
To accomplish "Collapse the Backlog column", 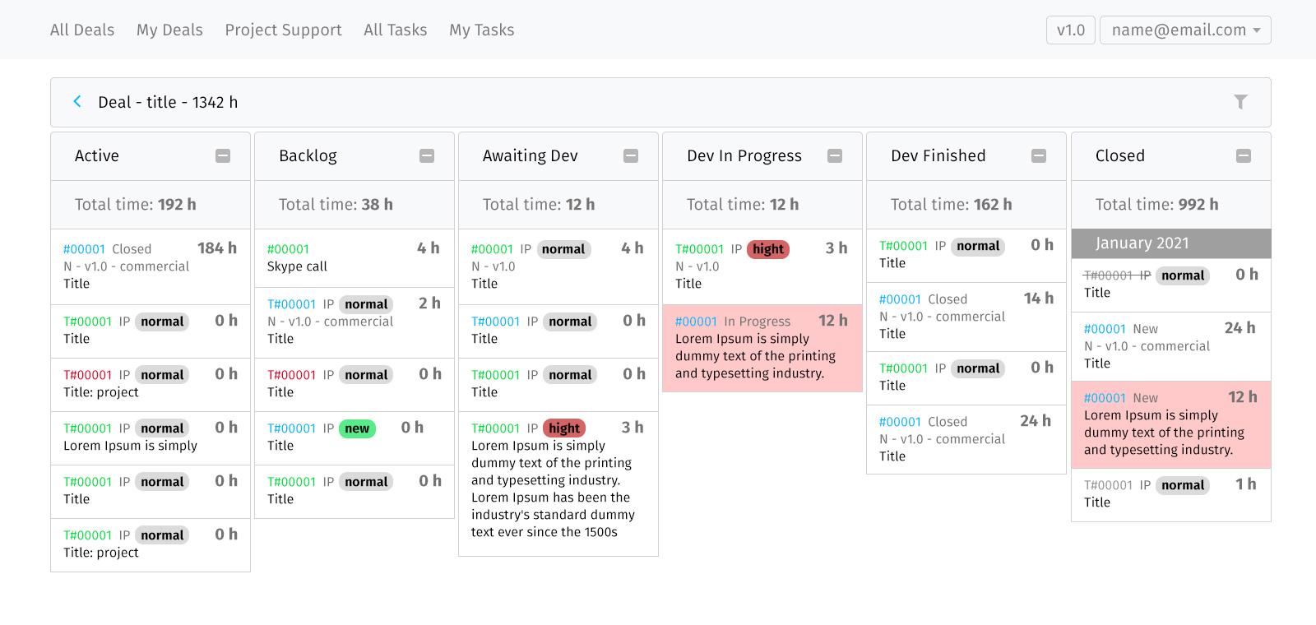I will (x=427, y=156).
